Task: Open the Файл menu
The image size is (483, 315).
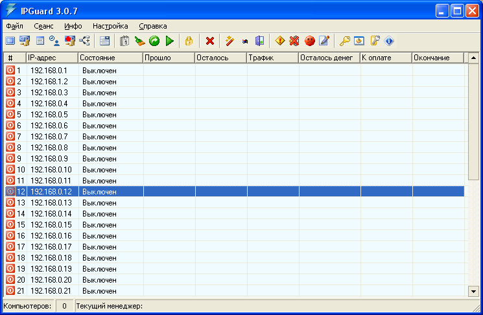Action: [x=14, y=26]
